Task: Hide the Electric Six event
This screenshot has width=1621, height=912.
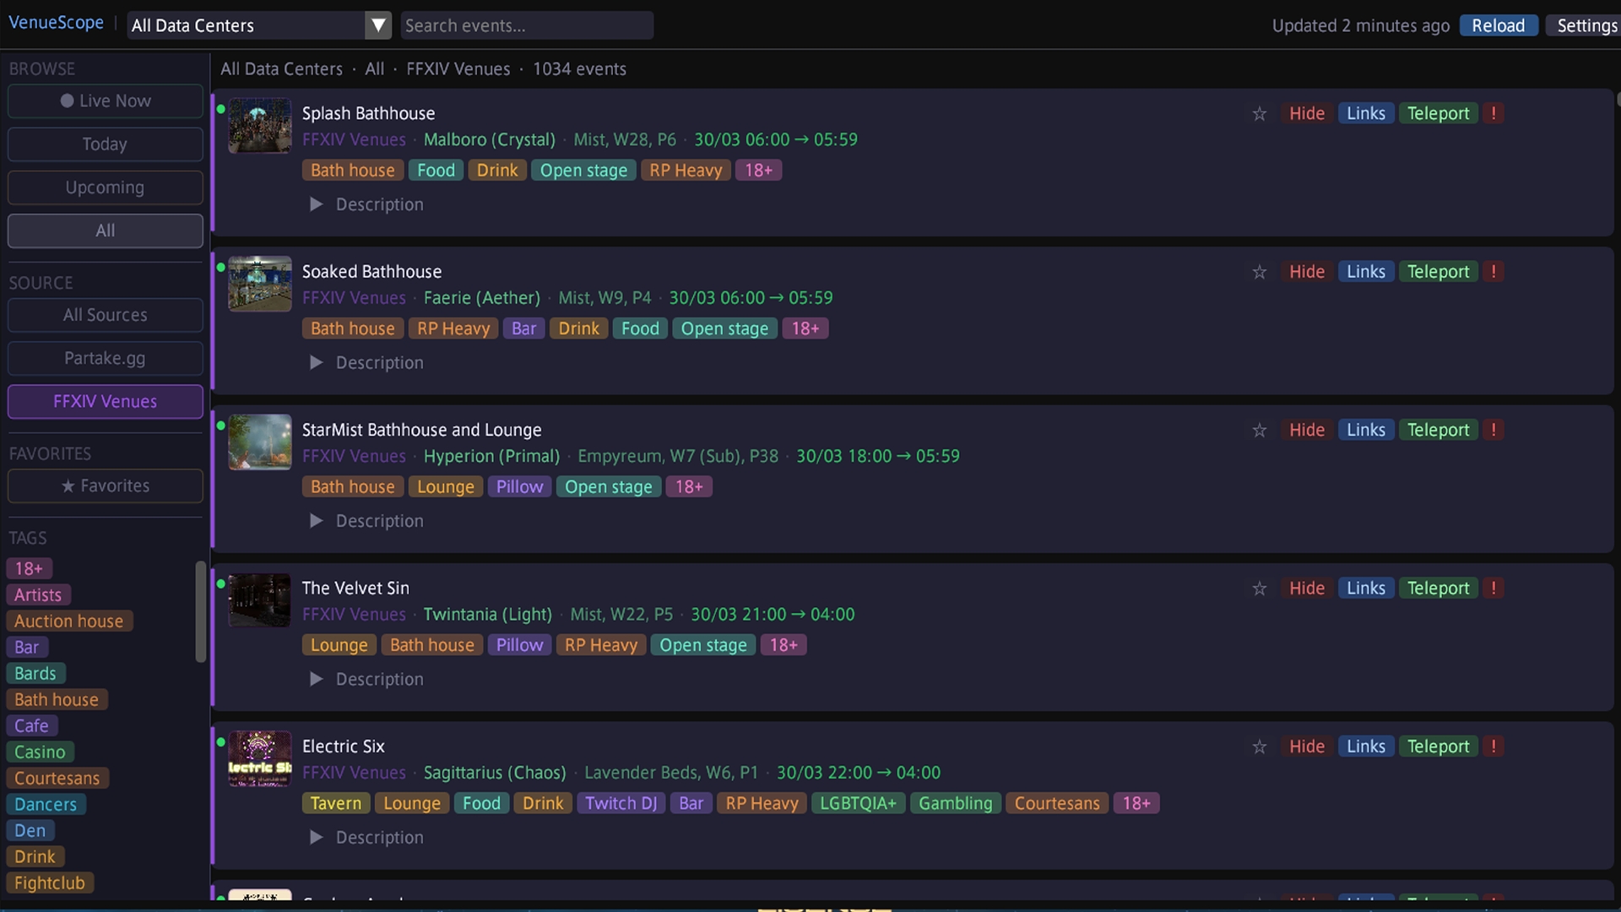Action: [x=1306, y=746]
